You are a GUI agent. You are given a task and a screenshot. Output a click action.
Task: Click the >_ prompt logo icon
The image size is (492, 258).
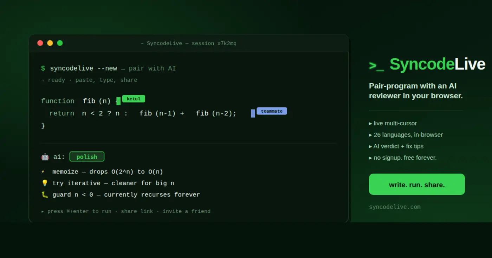376,66
